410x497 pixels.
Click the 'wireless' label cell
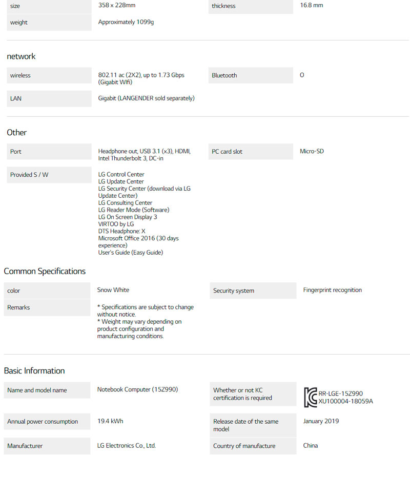point(20,75)
